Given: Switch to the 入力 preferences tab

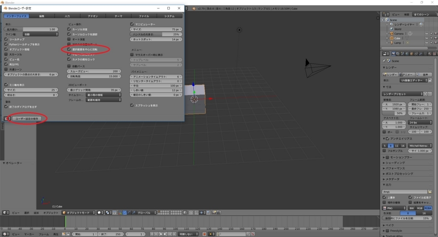Looking at the screenshot, I should click(x=67, y=16).
